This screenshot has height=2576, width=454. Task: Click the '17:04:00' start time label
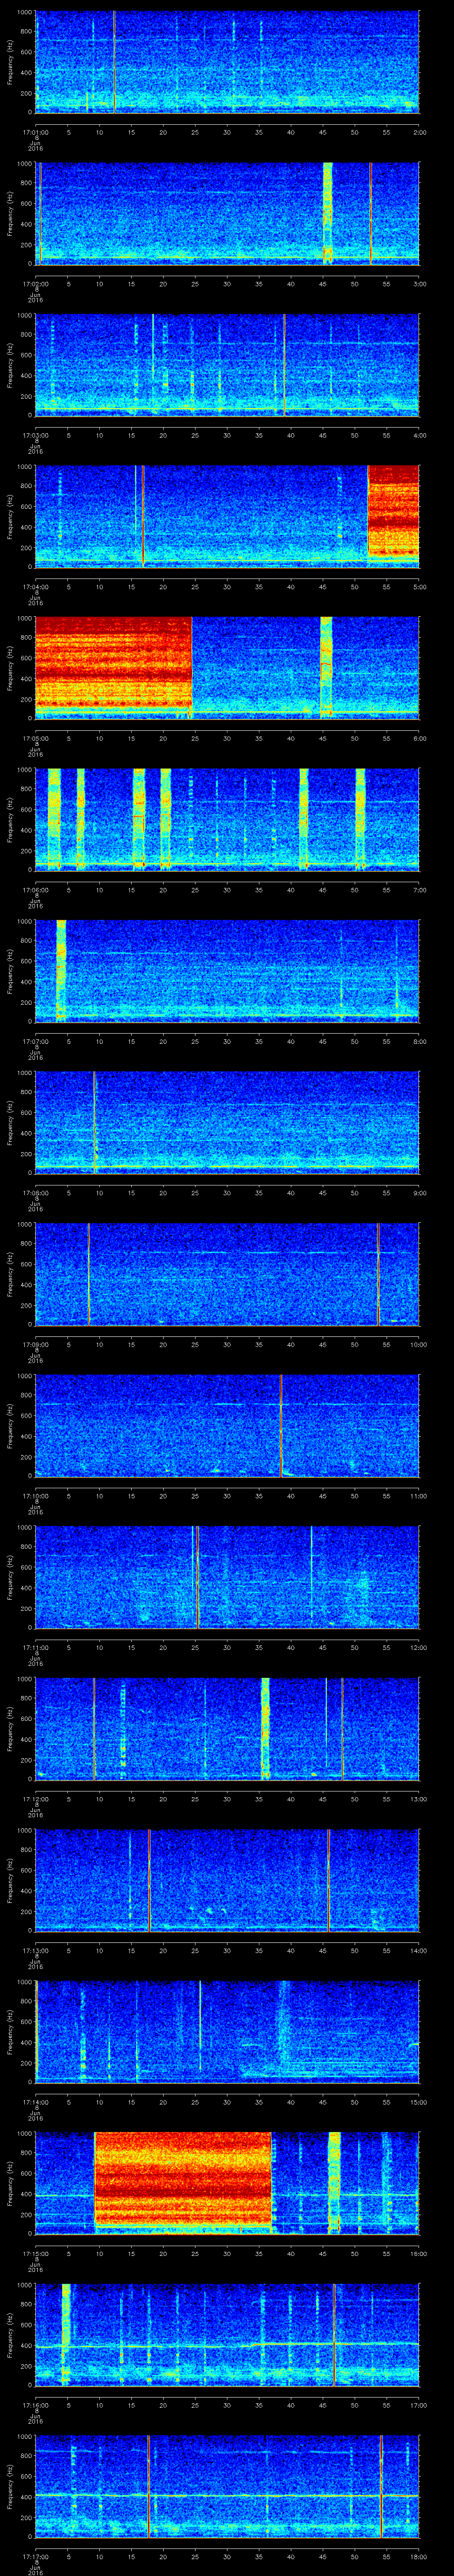[x=35, y=586]
